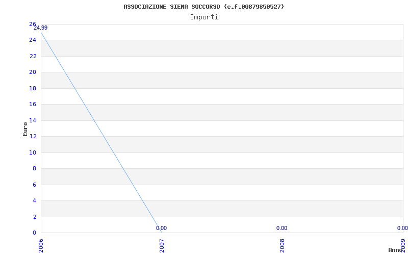
Task: Select the 2009 year tick label
Action: [403, 246]
